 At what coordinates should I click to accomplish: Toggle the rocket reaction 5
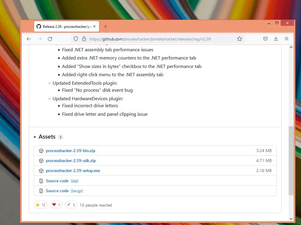click(x=71, y=205)
